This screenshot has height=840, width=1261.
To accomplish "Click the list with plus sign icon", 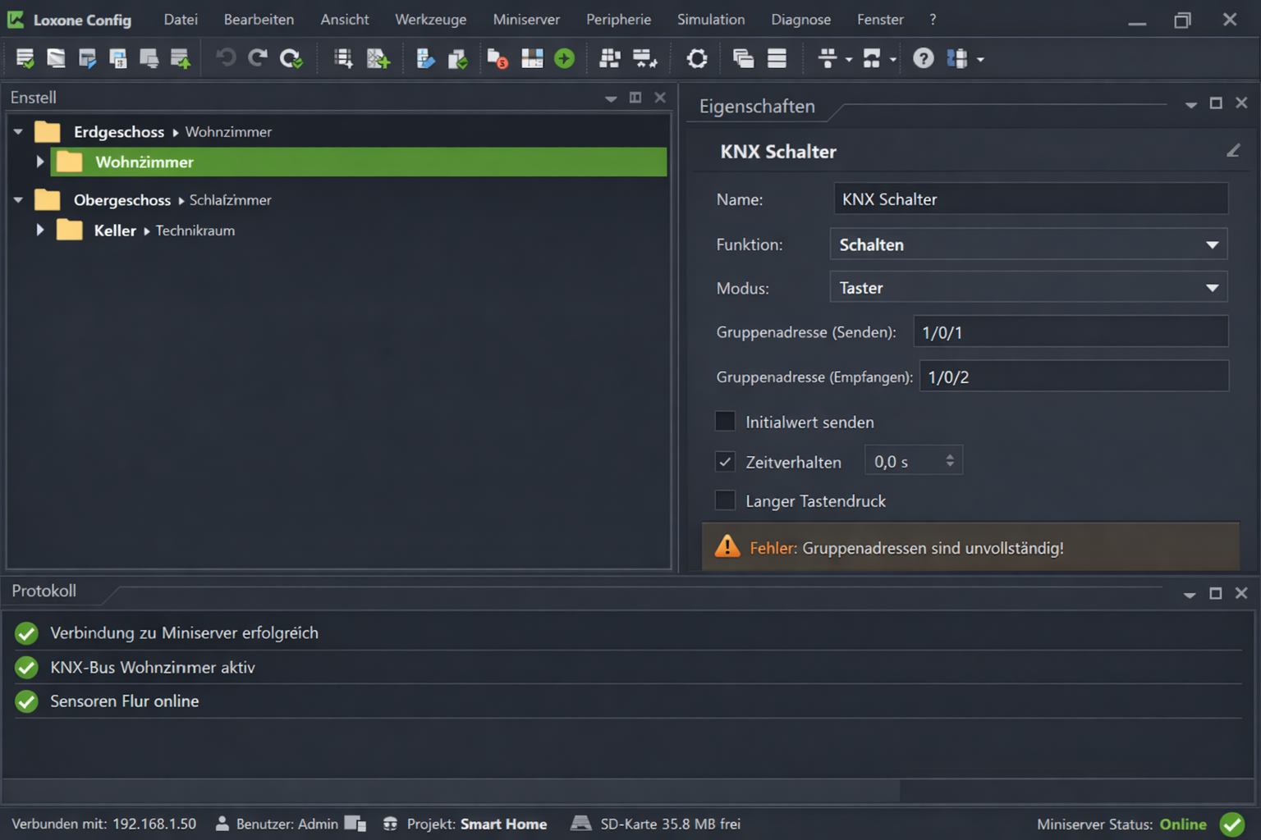I will 343,58.
